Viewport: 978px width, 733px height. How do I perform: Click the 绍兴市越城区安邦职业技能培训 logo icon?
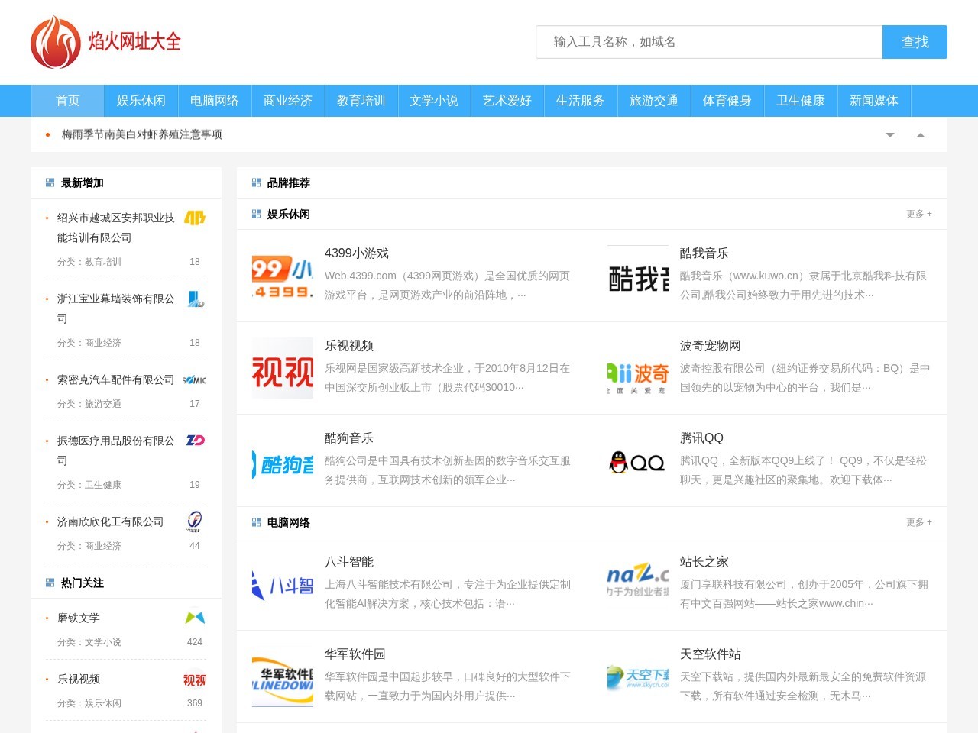click(195, 218)
